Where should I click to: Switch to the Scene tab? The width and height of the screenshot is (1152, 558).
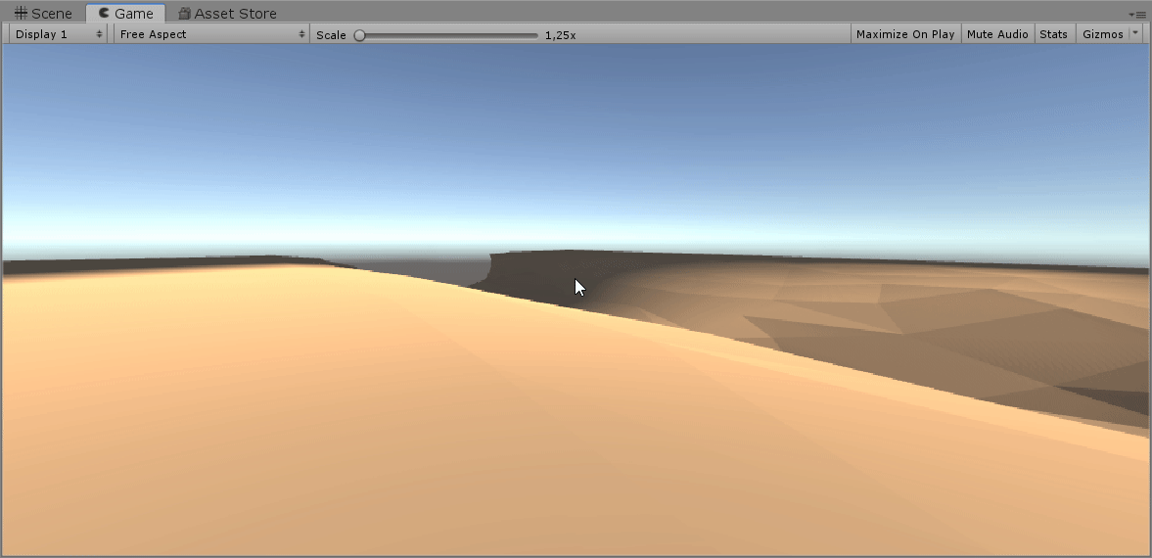tap(44, 14)
